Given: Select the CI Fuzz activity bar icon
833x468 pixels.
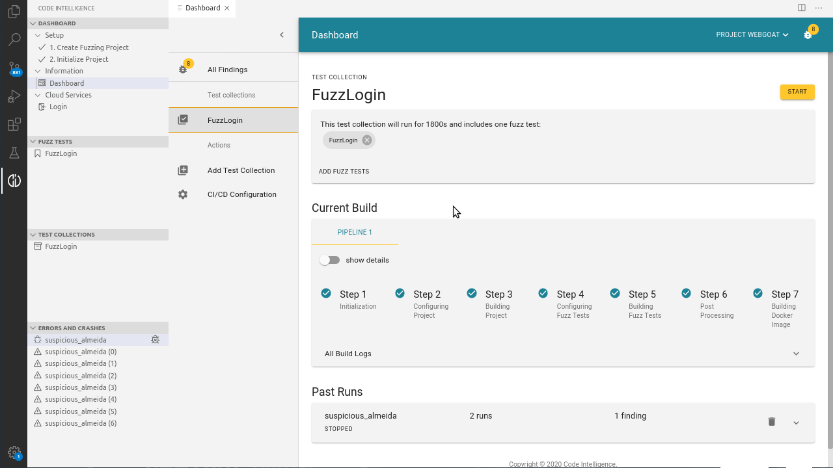Looking at the screenshot, I should (x=14, y=181).
